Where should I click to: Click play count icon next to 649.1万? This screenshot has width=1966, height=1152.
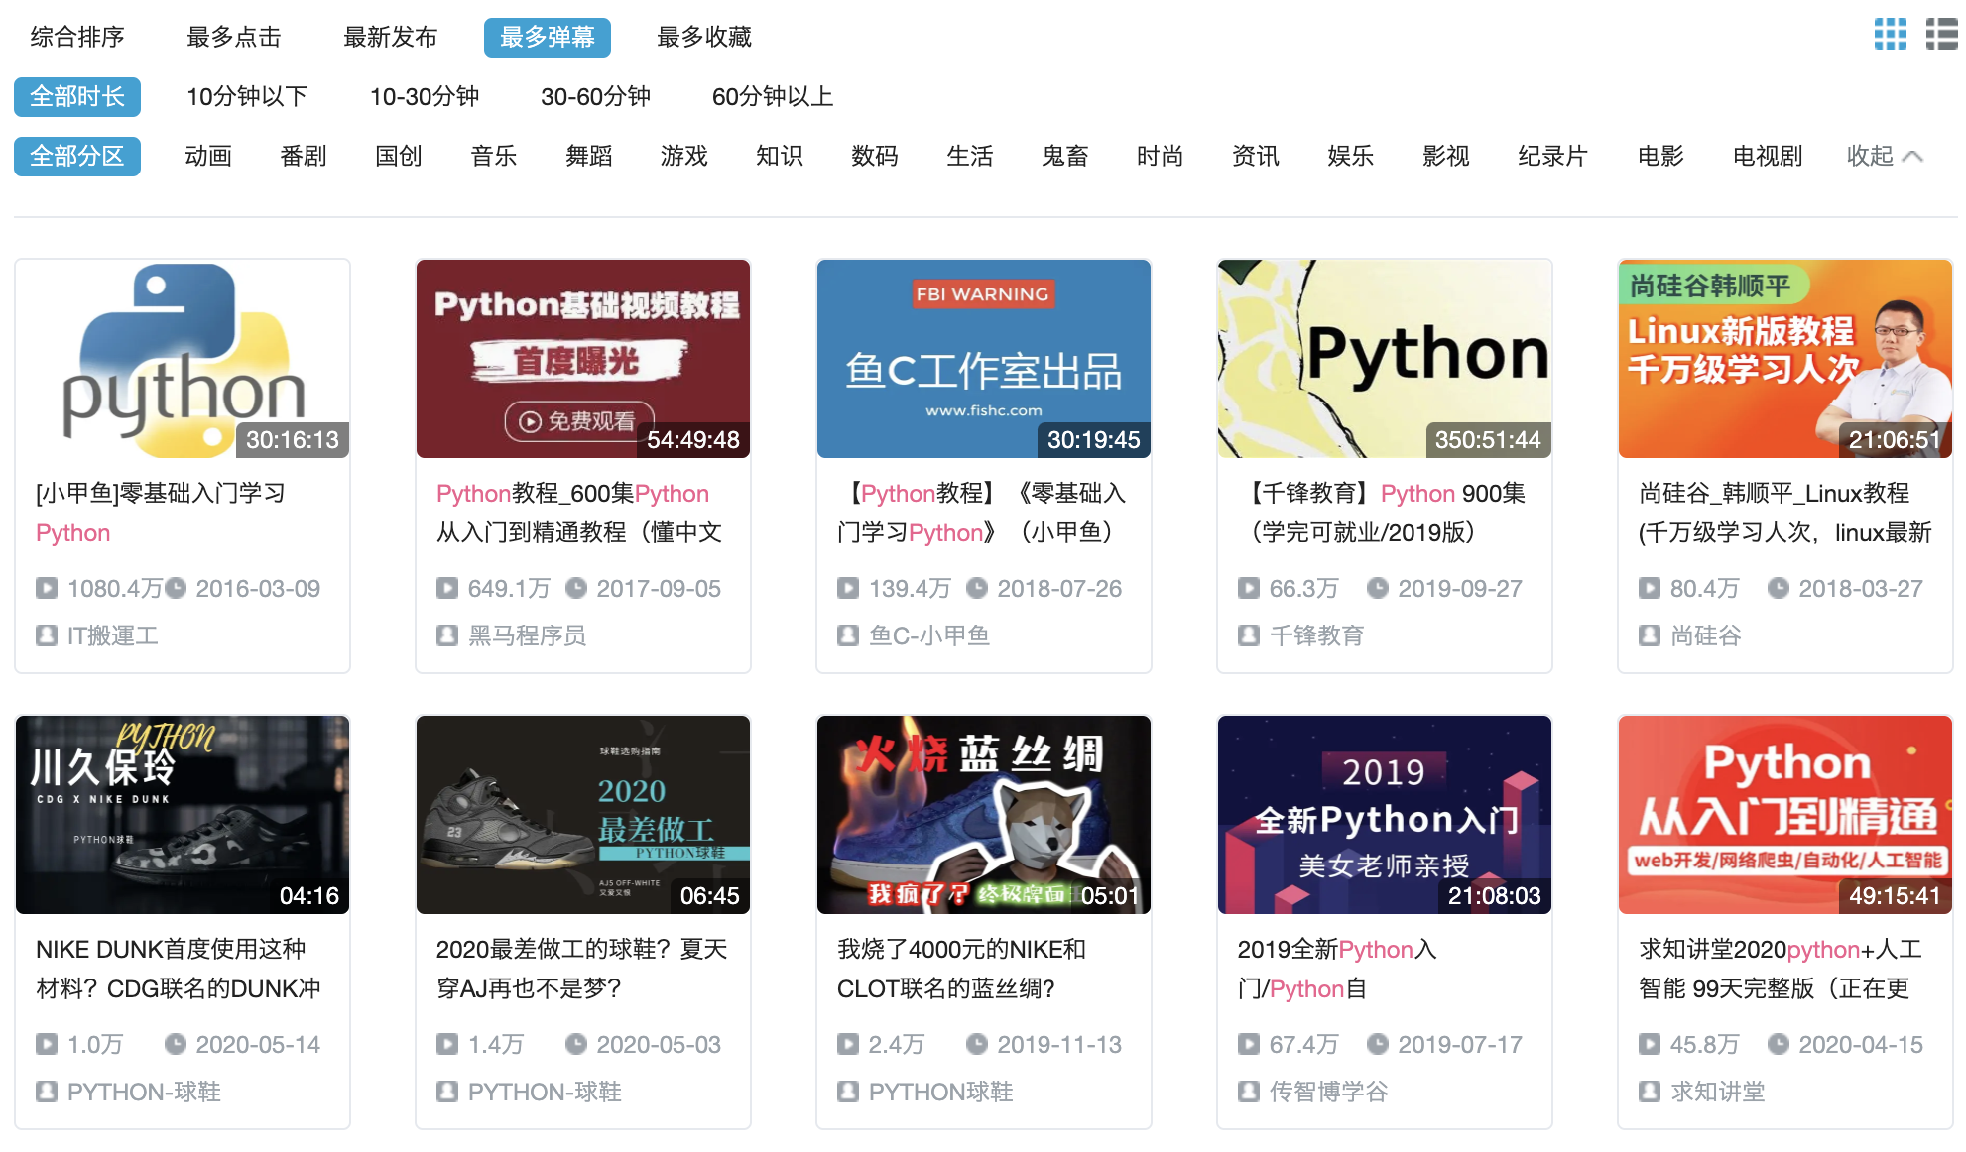tap(447, 588)
